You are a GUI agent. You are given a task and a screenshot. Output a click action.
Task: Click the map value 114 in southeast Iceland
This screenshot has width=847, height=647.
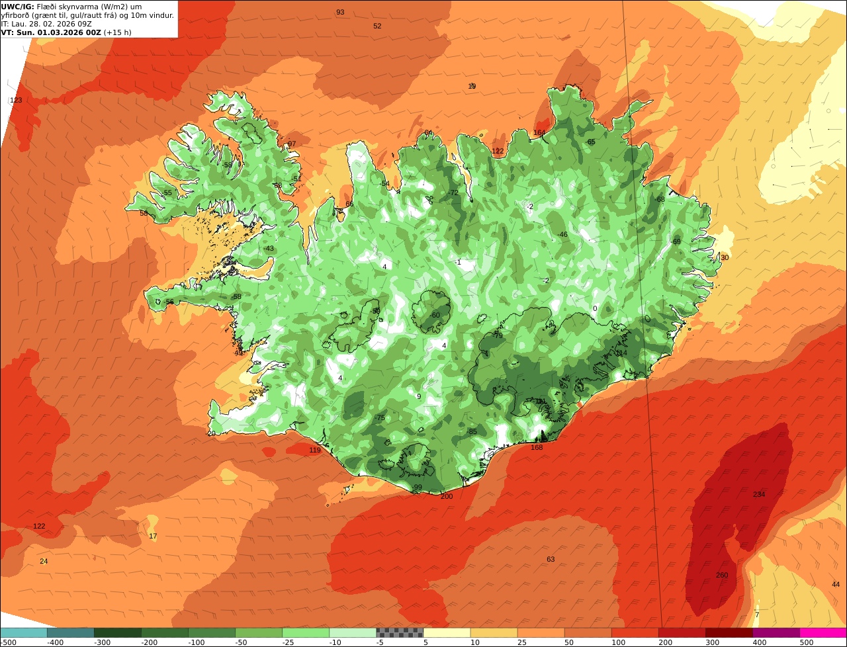[x=621, y=353]
